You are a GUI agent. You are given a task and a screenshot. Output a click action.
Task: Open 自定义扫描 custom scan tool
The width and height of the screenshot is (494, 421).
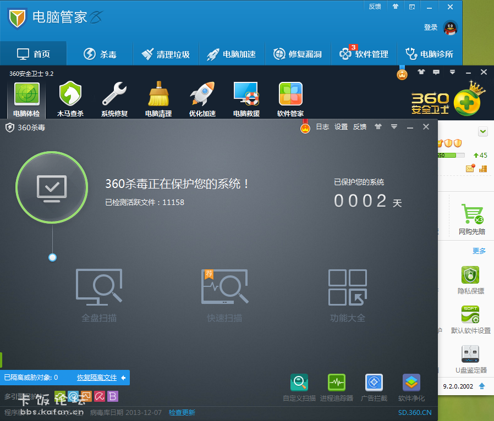pyautogui.click(x=299, y=387)
